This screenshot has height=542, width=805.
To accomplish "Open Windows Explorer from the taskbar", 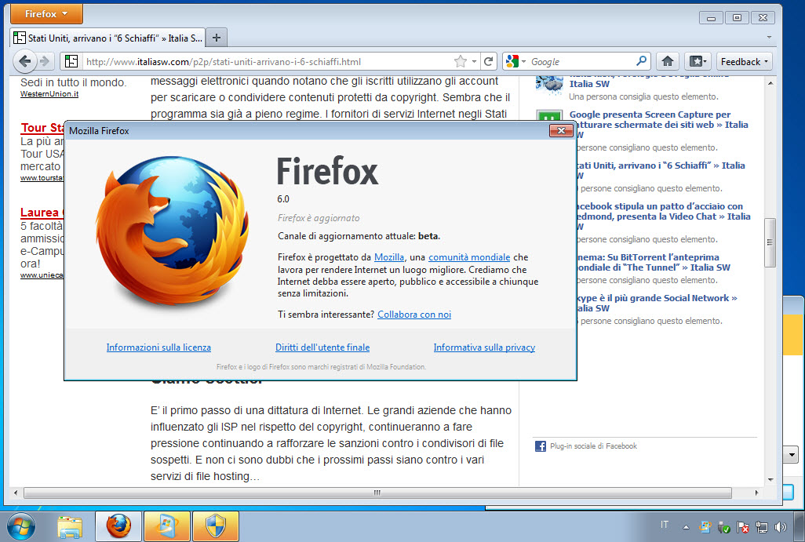I will [70, 527].
